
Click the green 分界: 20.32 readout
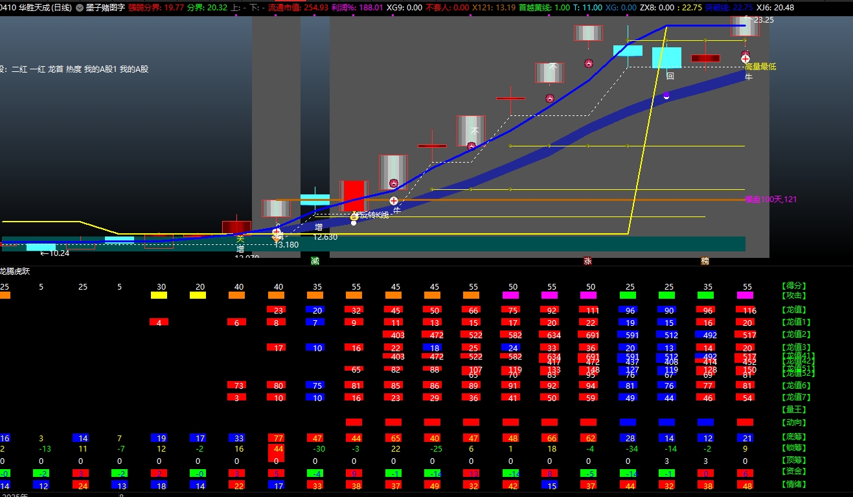coord(207,8)
